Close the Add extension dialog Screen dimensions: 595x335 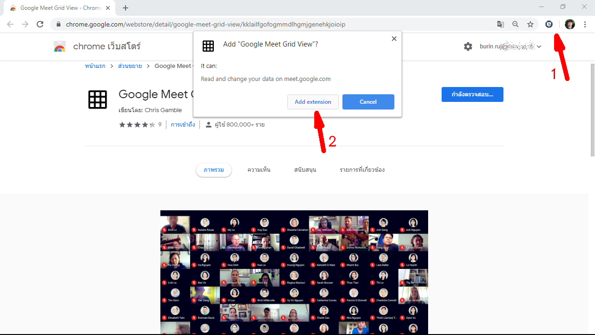pos(394,39)
